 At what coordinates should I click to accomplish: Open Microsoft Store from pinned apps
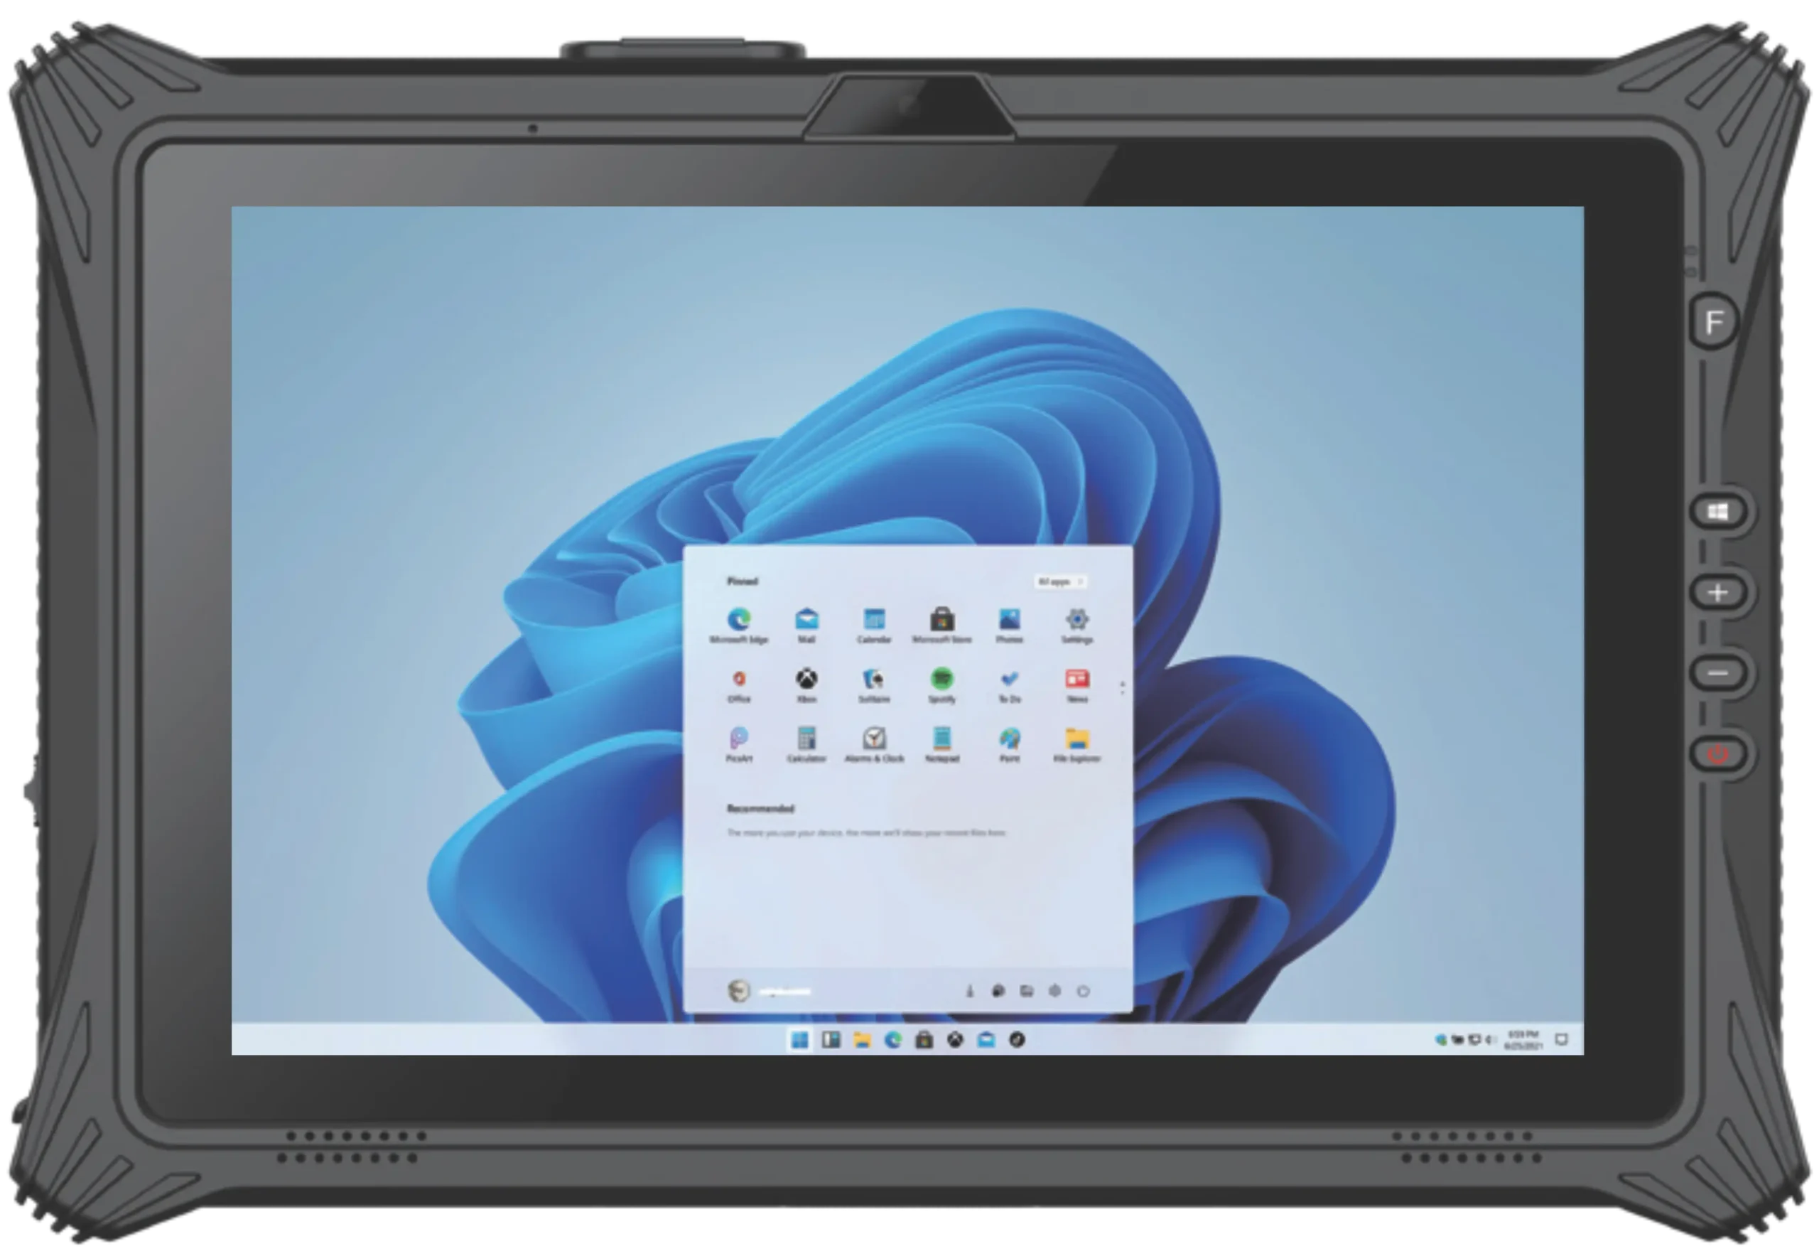[x=941, y=625]
